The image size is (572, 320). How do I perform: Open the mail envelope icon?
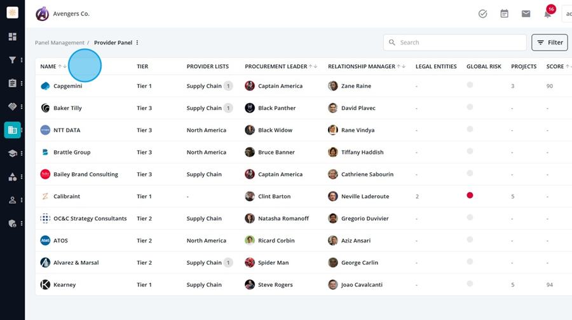point(526,14)
